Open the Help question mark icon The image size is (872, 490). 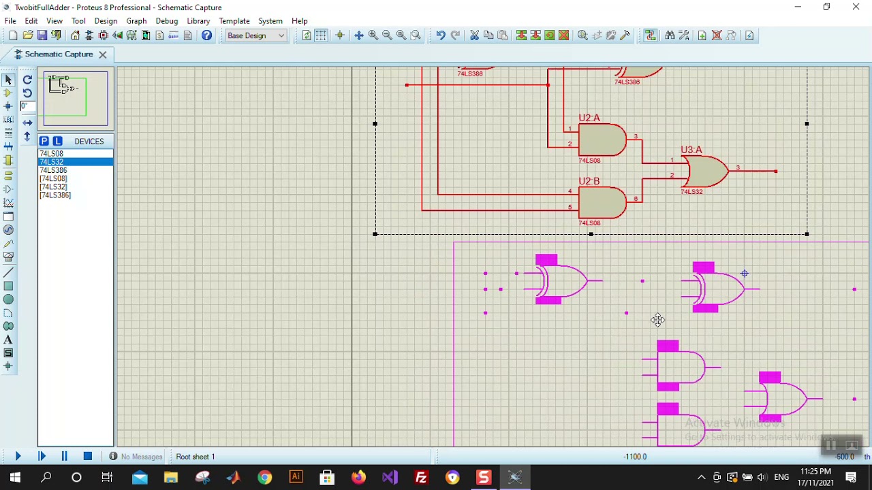pos(206,35)
